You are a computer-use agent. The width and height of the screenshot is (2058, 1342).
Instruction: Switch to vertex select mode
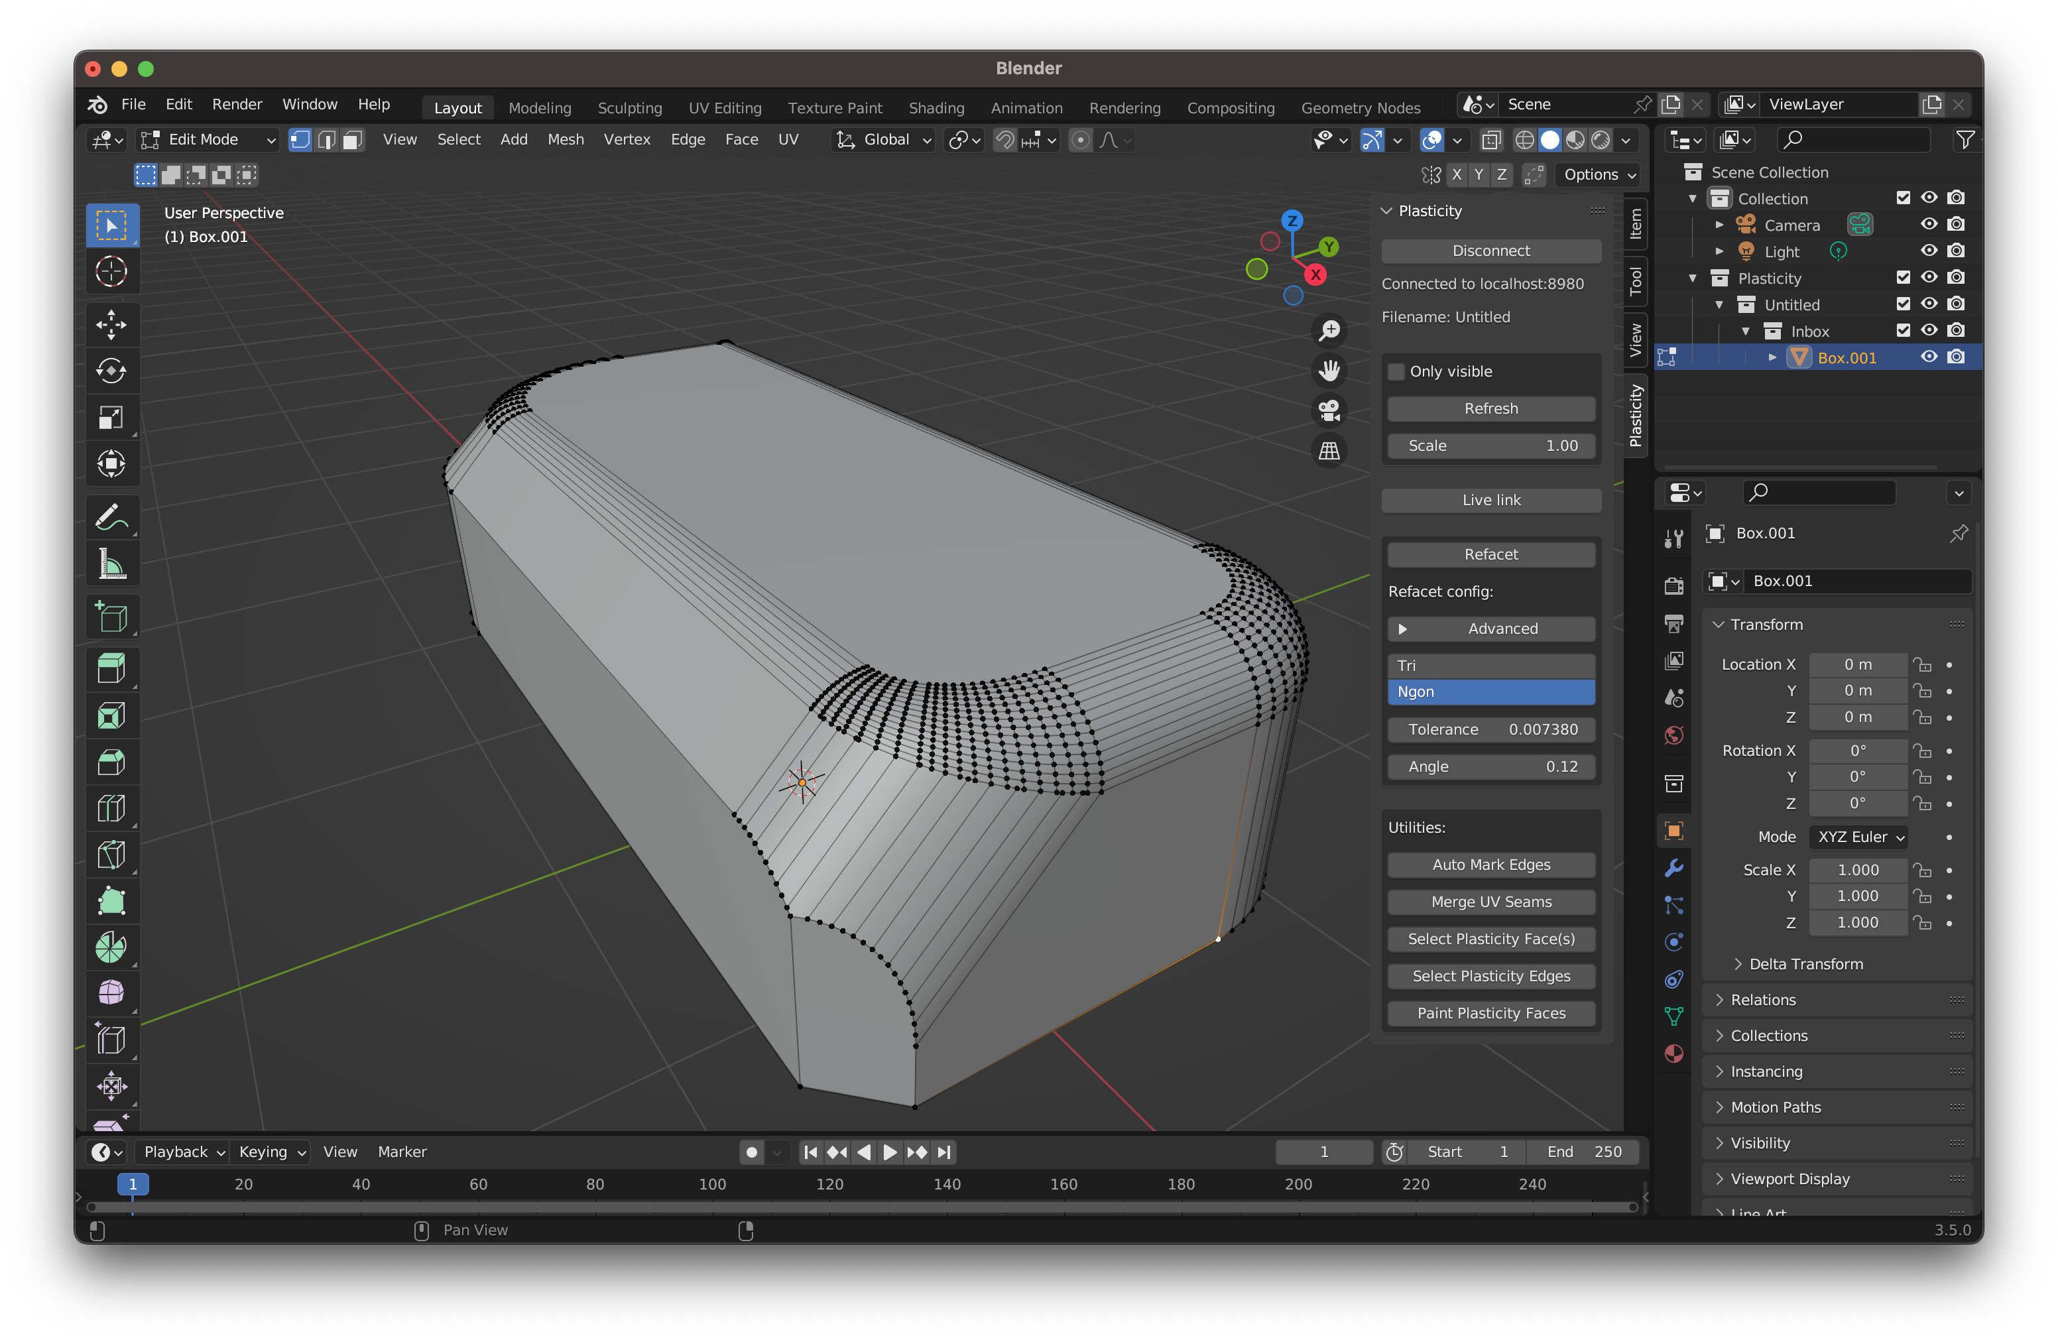(300, 140)
